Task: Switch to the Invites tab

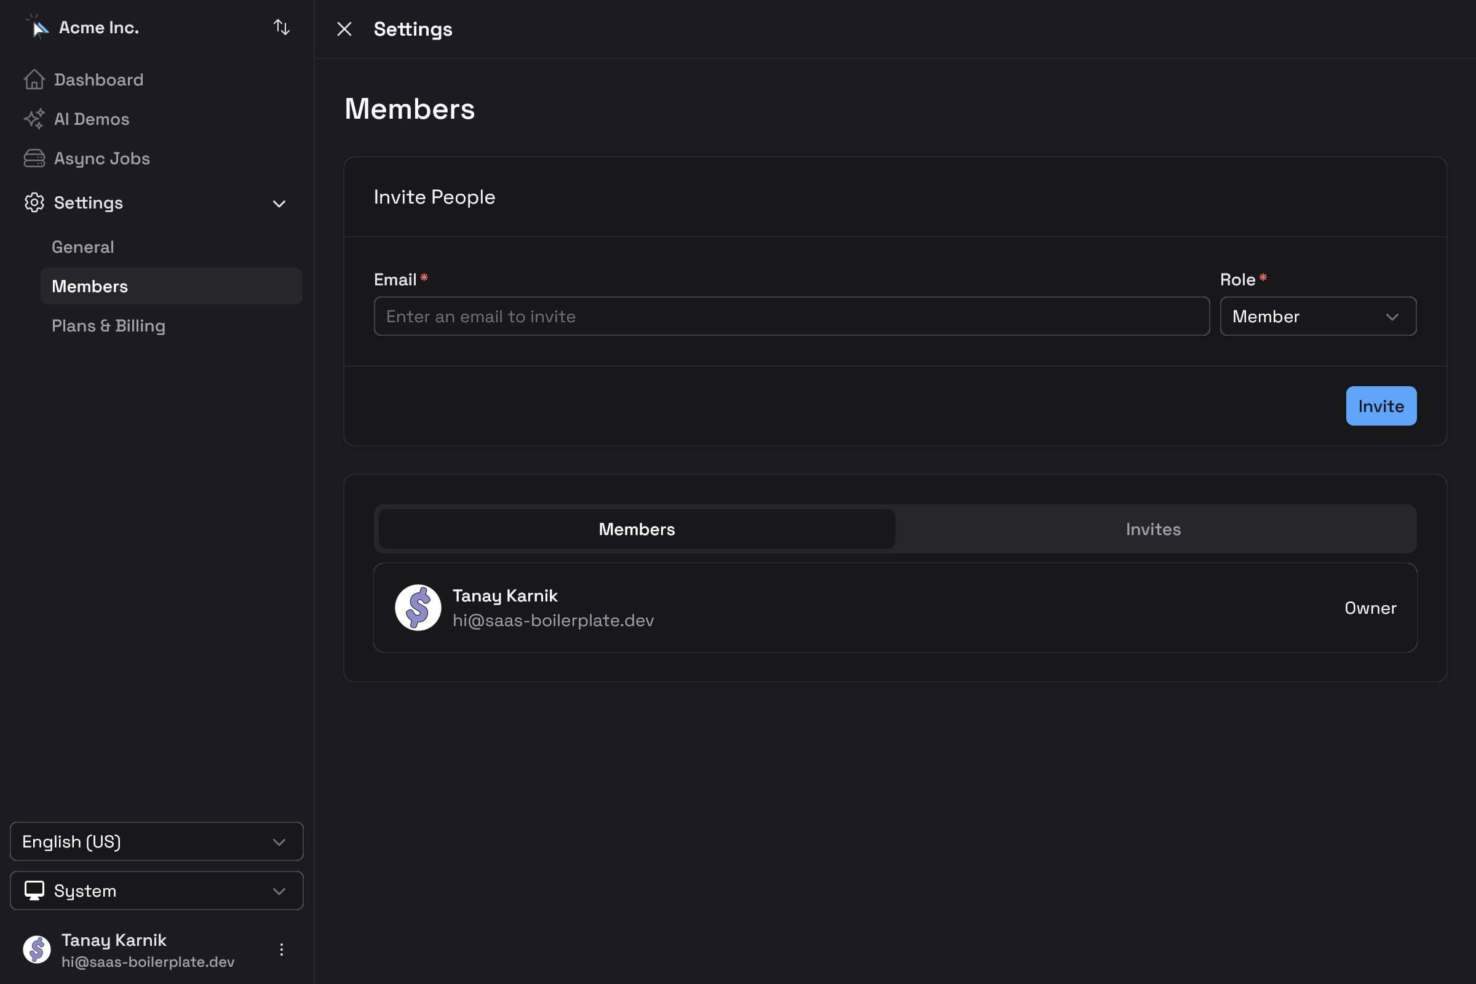Action: click(x=1153, y=529)
